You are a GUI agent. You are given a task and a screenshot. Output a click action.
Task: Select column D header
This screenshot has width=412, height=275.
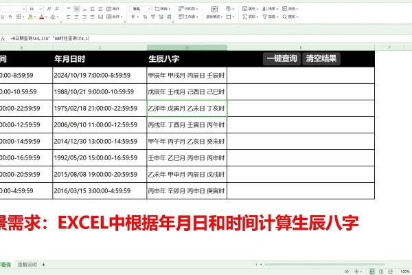click(186, 47)
